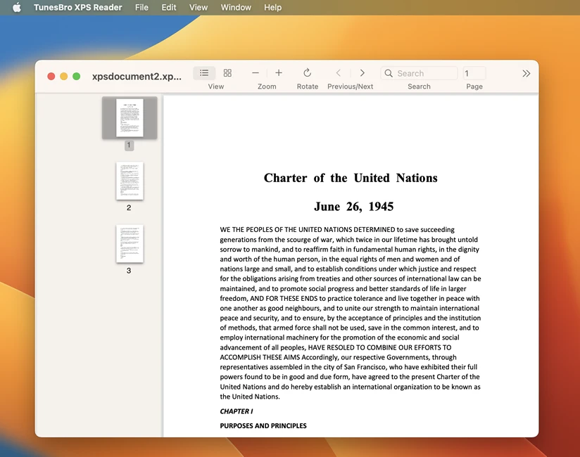Click inside the Search field
The width and height of the screenshot is (580, 457).
419,72
